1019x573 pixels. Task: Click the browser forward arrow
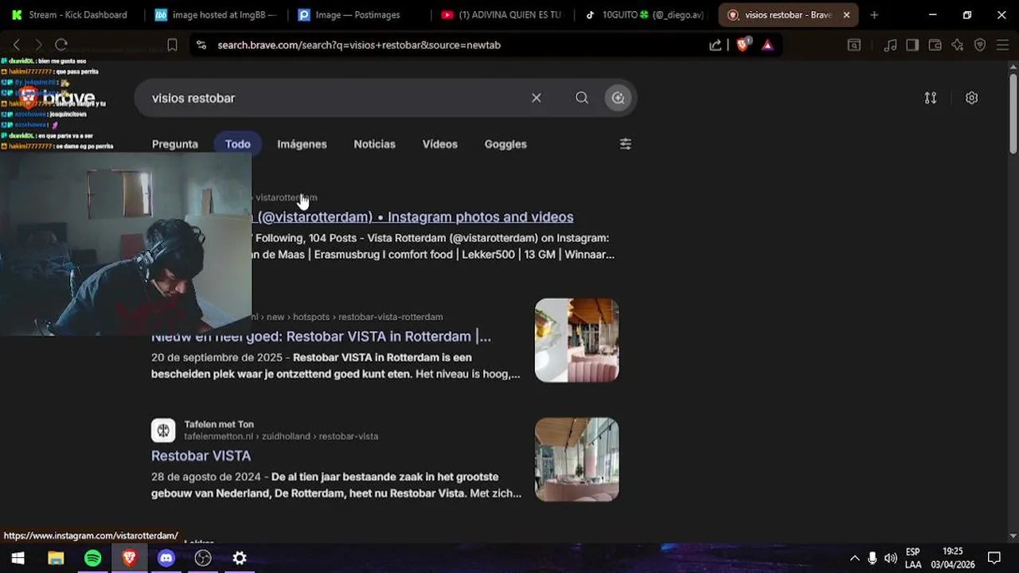[38, 45]
